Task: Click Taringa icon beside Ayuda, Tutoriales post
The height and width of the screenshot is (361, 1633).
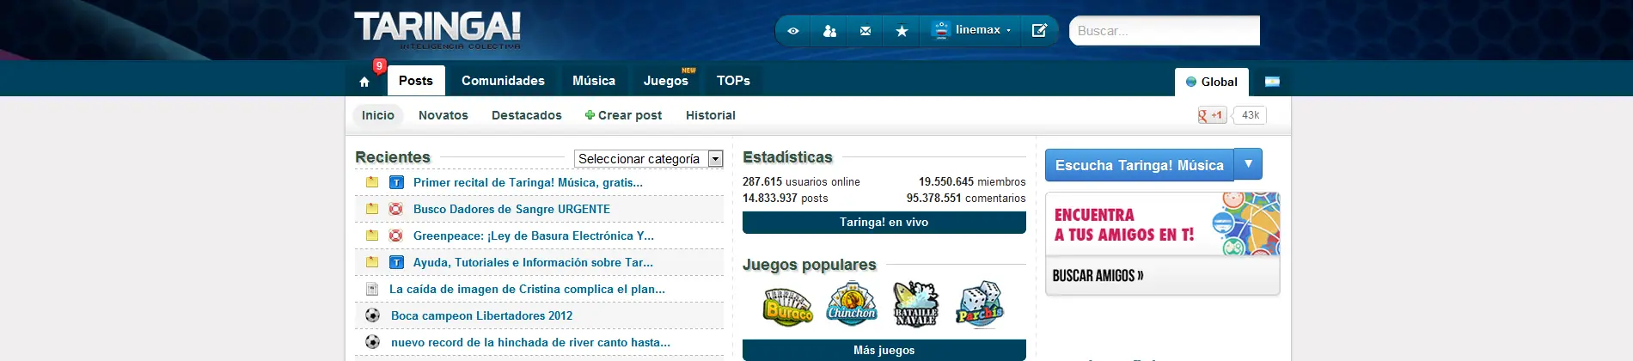Action: point(396,262)
